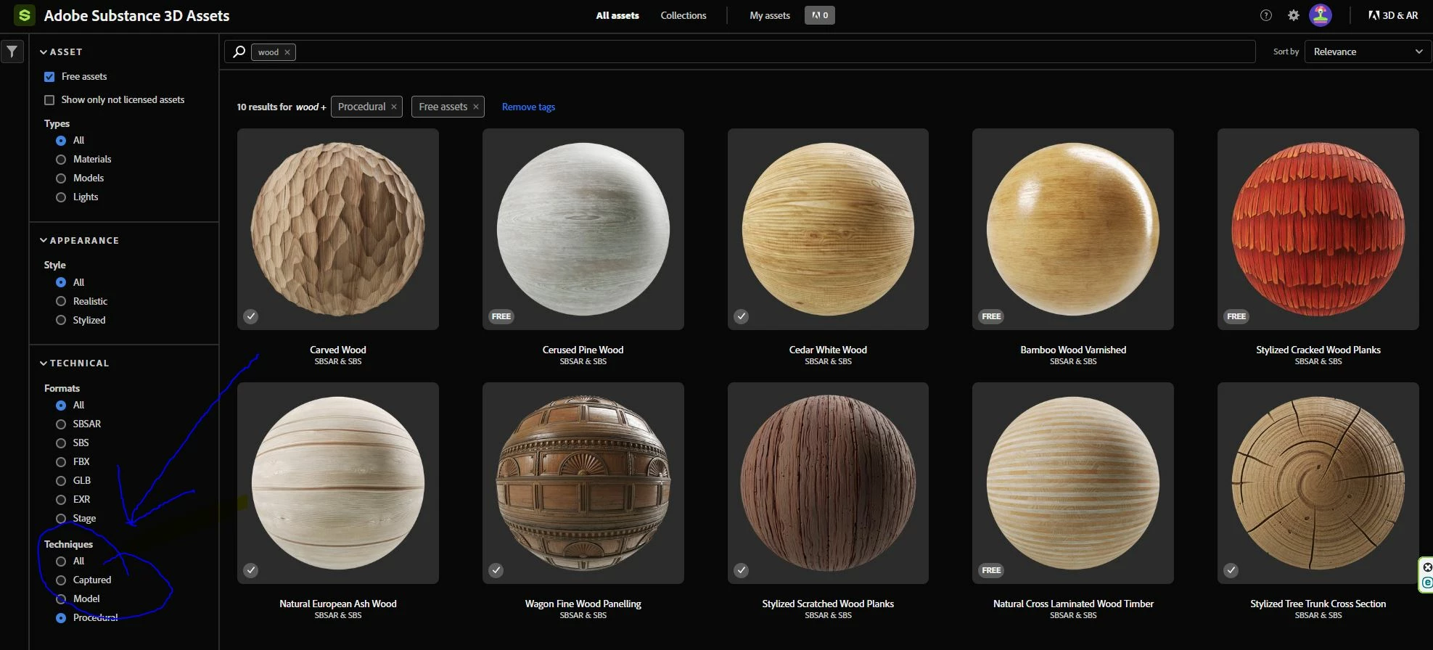Select FBX format filter
Image resolution: width=1433 pixels, height=650 pixels.
click(x=61, y=461)
